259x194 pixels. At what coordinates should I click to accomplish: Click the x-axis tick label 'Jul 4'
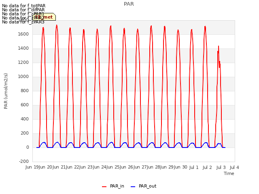coord(234,168)
